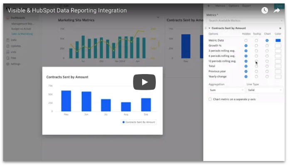Select Tooltip radio for 6 periods rolling avg
The image size is (288, 166).
click(256, 56)
